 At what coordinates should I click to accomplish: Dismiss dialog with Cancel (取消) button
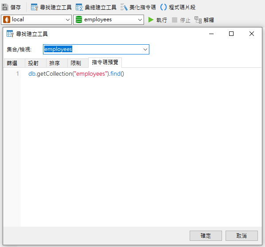pyautogui.click(x=242, y=235)
